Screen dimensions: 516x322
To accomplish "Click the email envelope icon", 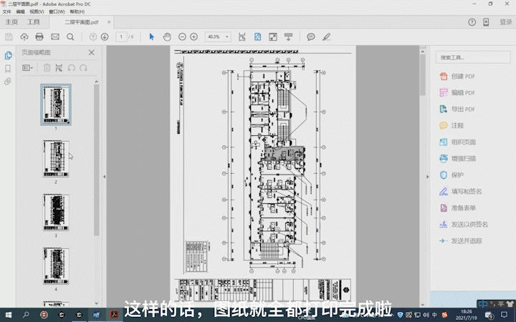I will 55,36.
